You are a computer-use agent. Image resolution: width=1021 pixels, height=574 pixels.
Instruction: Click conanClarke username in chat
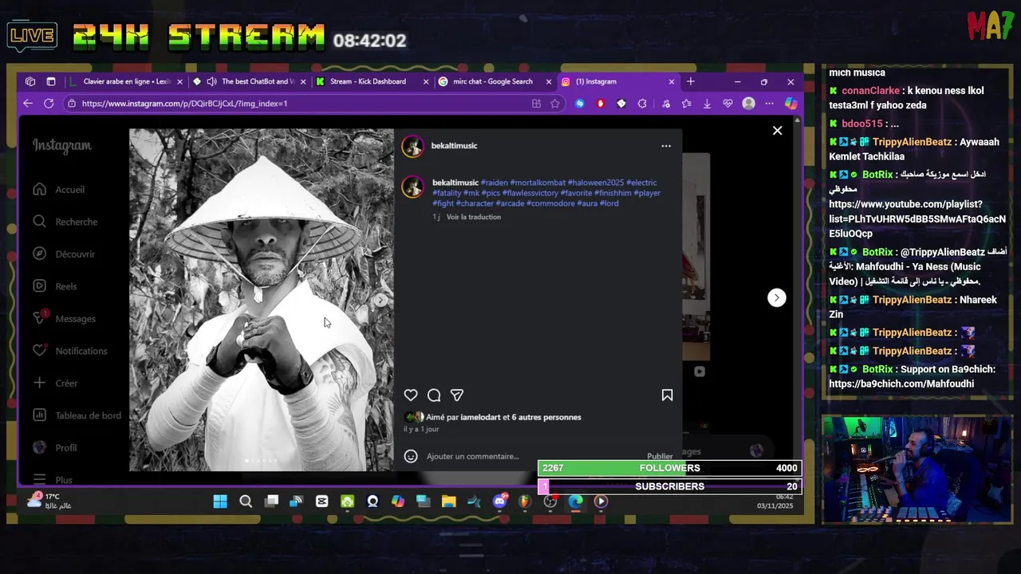point(870,91)
